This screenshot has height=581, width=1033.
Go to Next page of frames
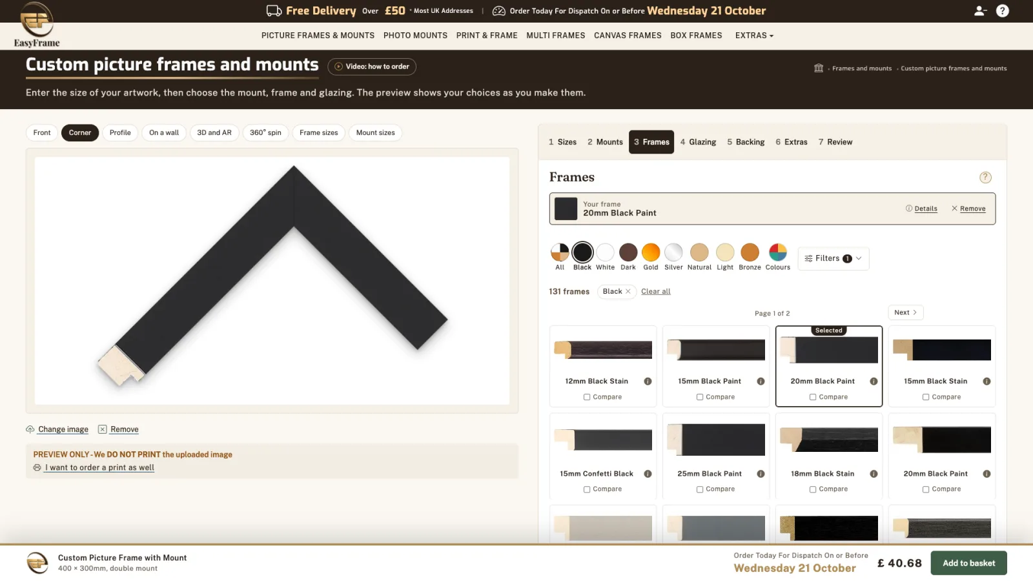click(x=906, y=312)
